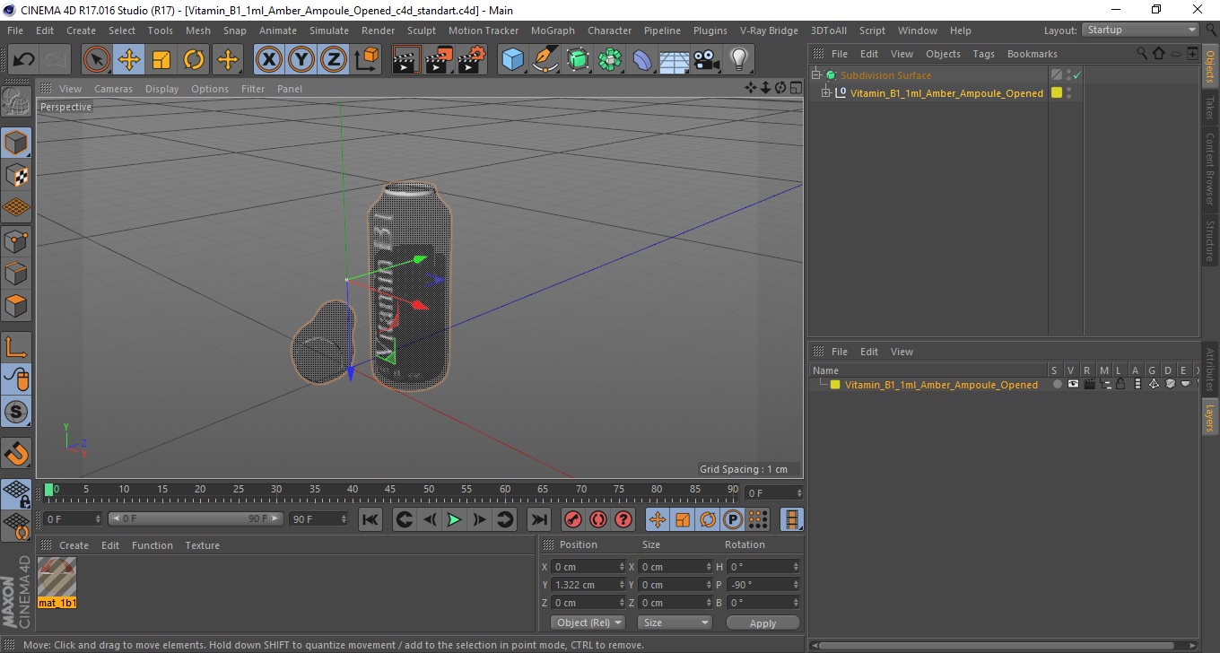Open the Size mode dropdown
The height and width of the screenshot is (653, 1220).
(675, 623)
